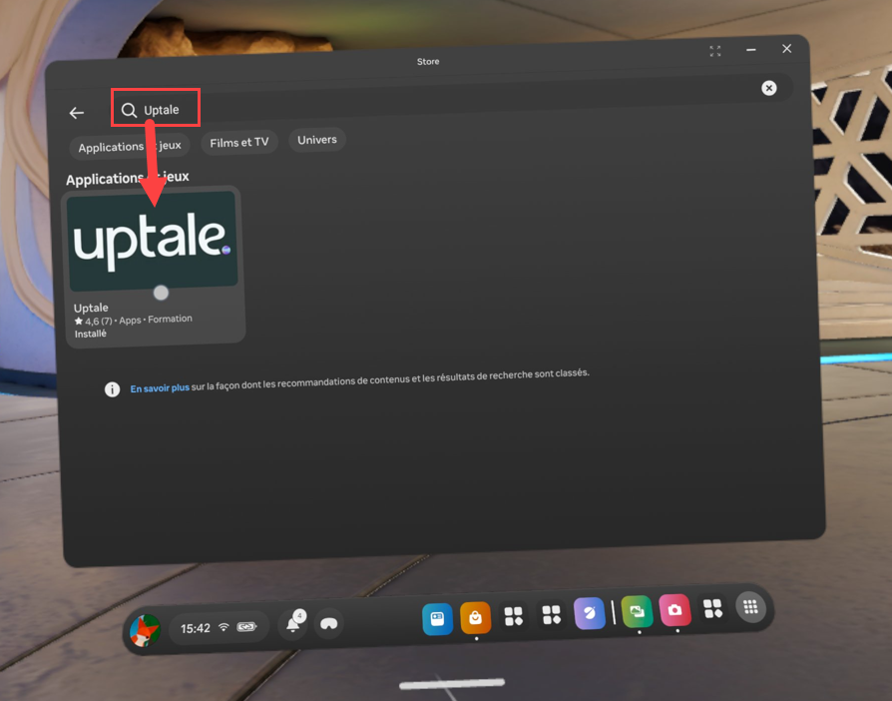Open the app library nine-dot button
This screenshot has height=701, width=892.
tap(751, 607)
